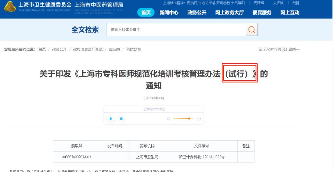This screenshot has width=333, height=172.
Task: Open the 网上互动 menu item
Action: (290, 13)
